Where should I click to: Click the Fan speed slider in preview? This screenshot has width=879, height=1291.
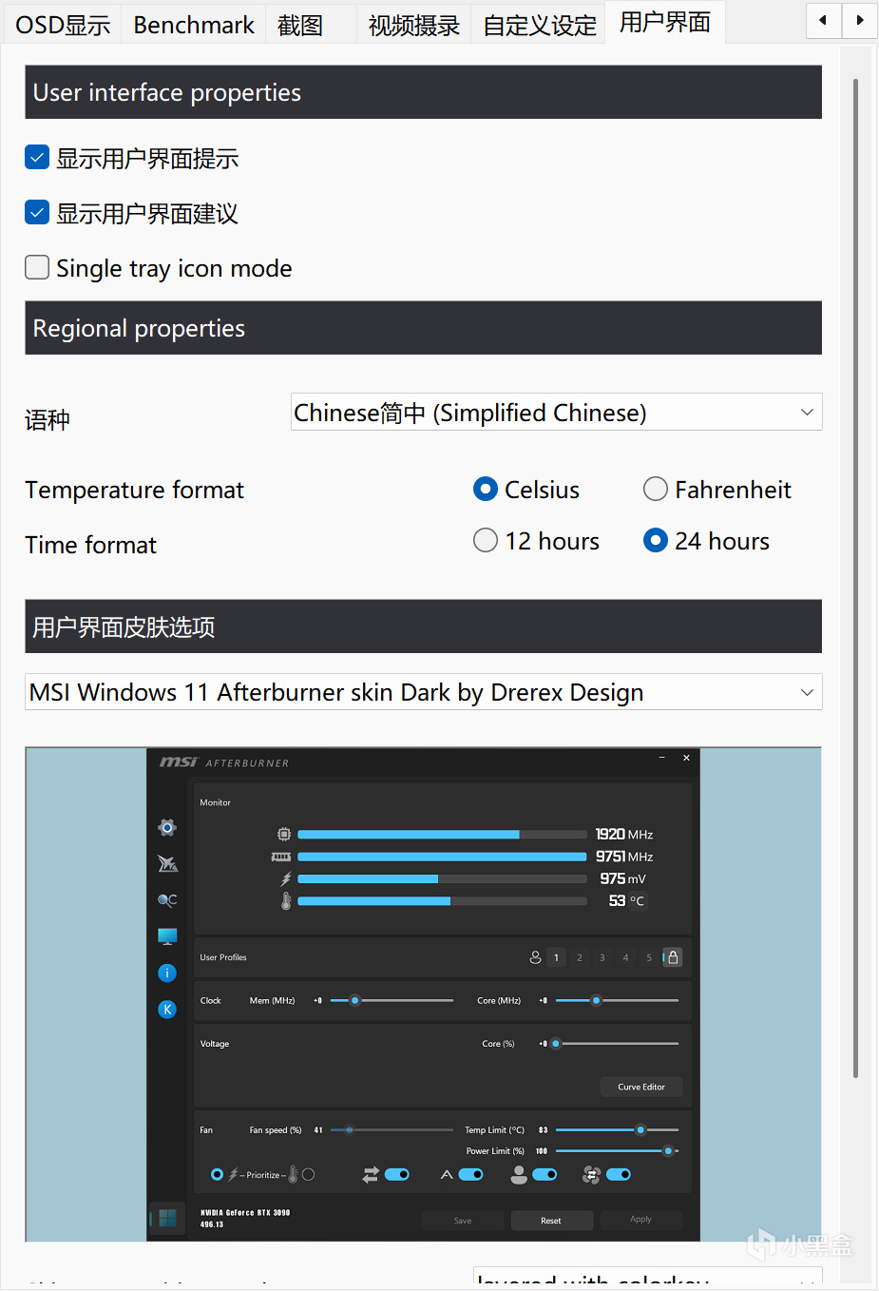tap(392, 1130)
